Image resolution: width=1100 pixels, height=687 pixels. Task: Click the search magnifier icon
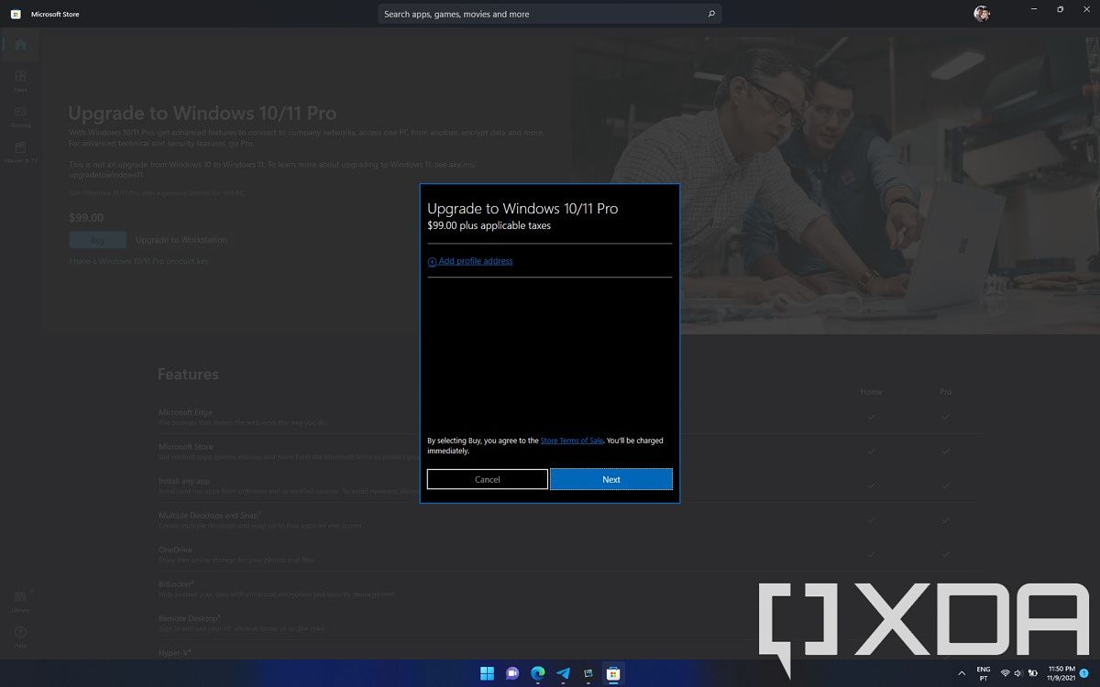[711, 14]
